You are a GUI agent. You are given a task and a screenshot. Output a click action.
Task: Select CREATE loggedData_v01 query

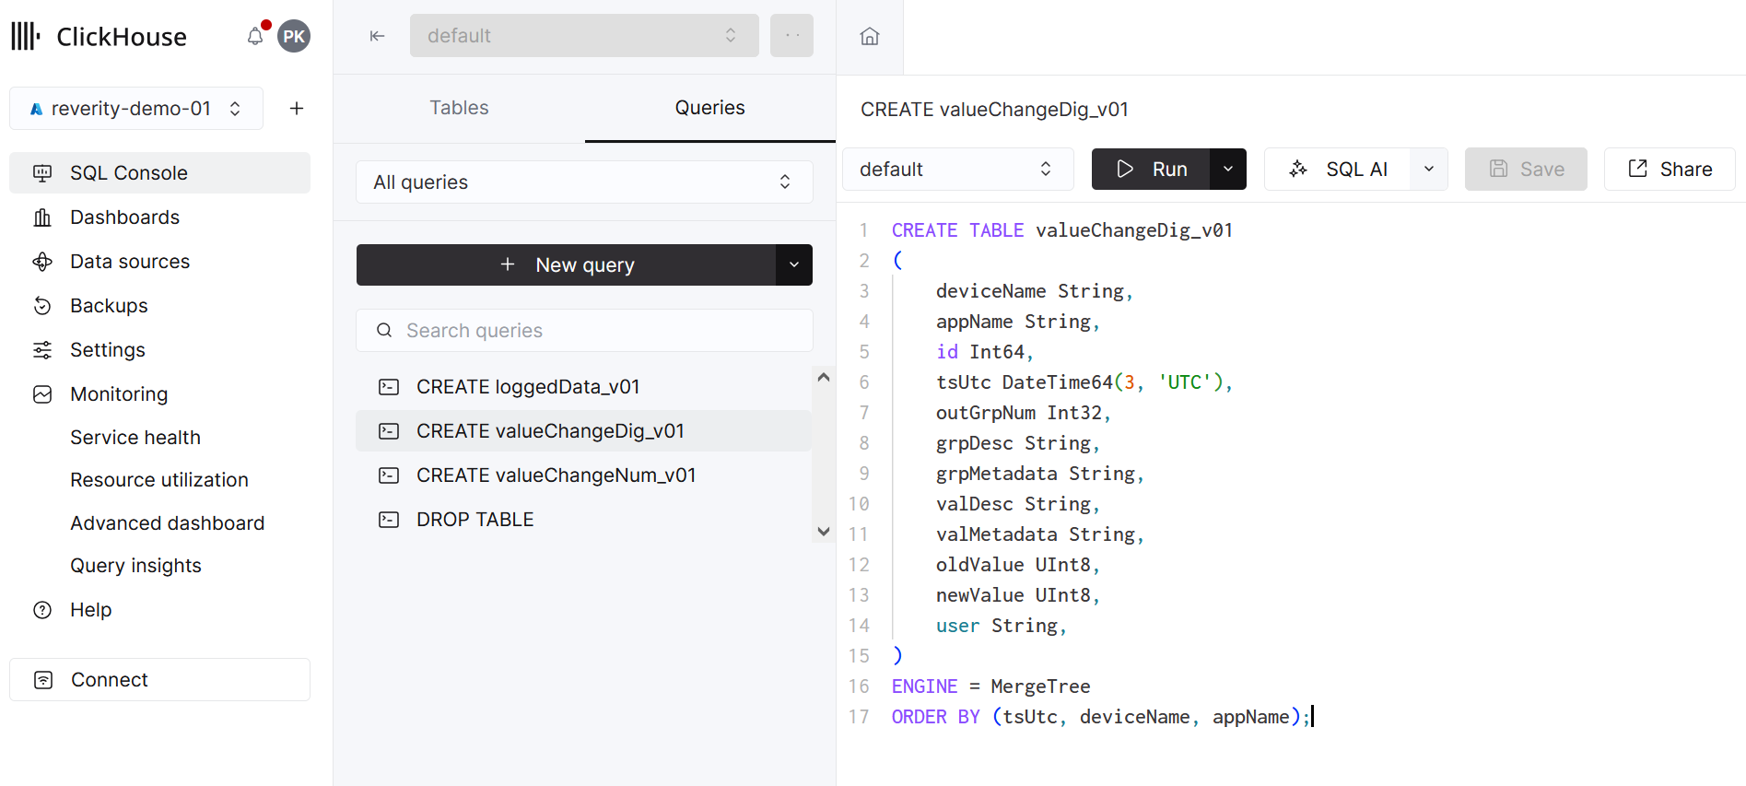[x=583, y=387]
